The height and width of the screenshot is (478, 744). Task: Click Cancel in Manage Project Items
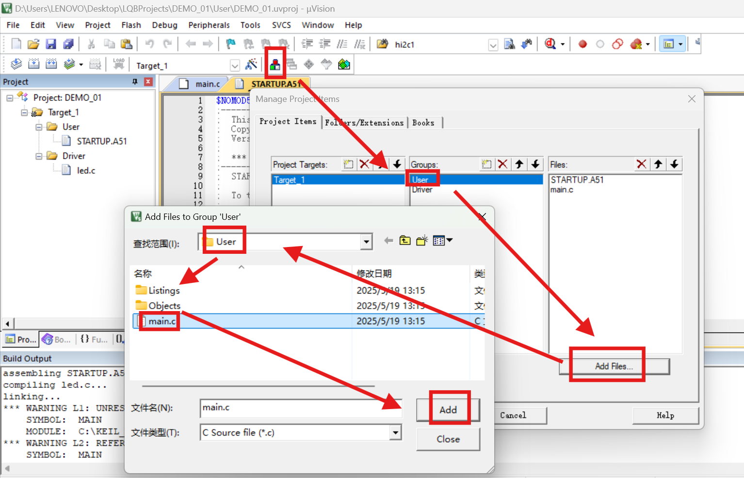click(x=513, y=415)
